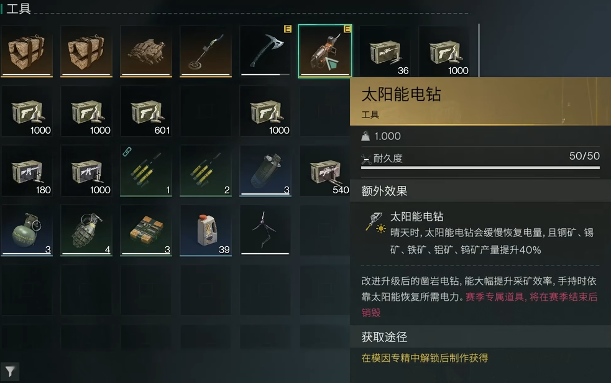This screenshot has width=611, height=383.
Task: Select the rifle ammo box with 36
Action: (x=385, y=51)
